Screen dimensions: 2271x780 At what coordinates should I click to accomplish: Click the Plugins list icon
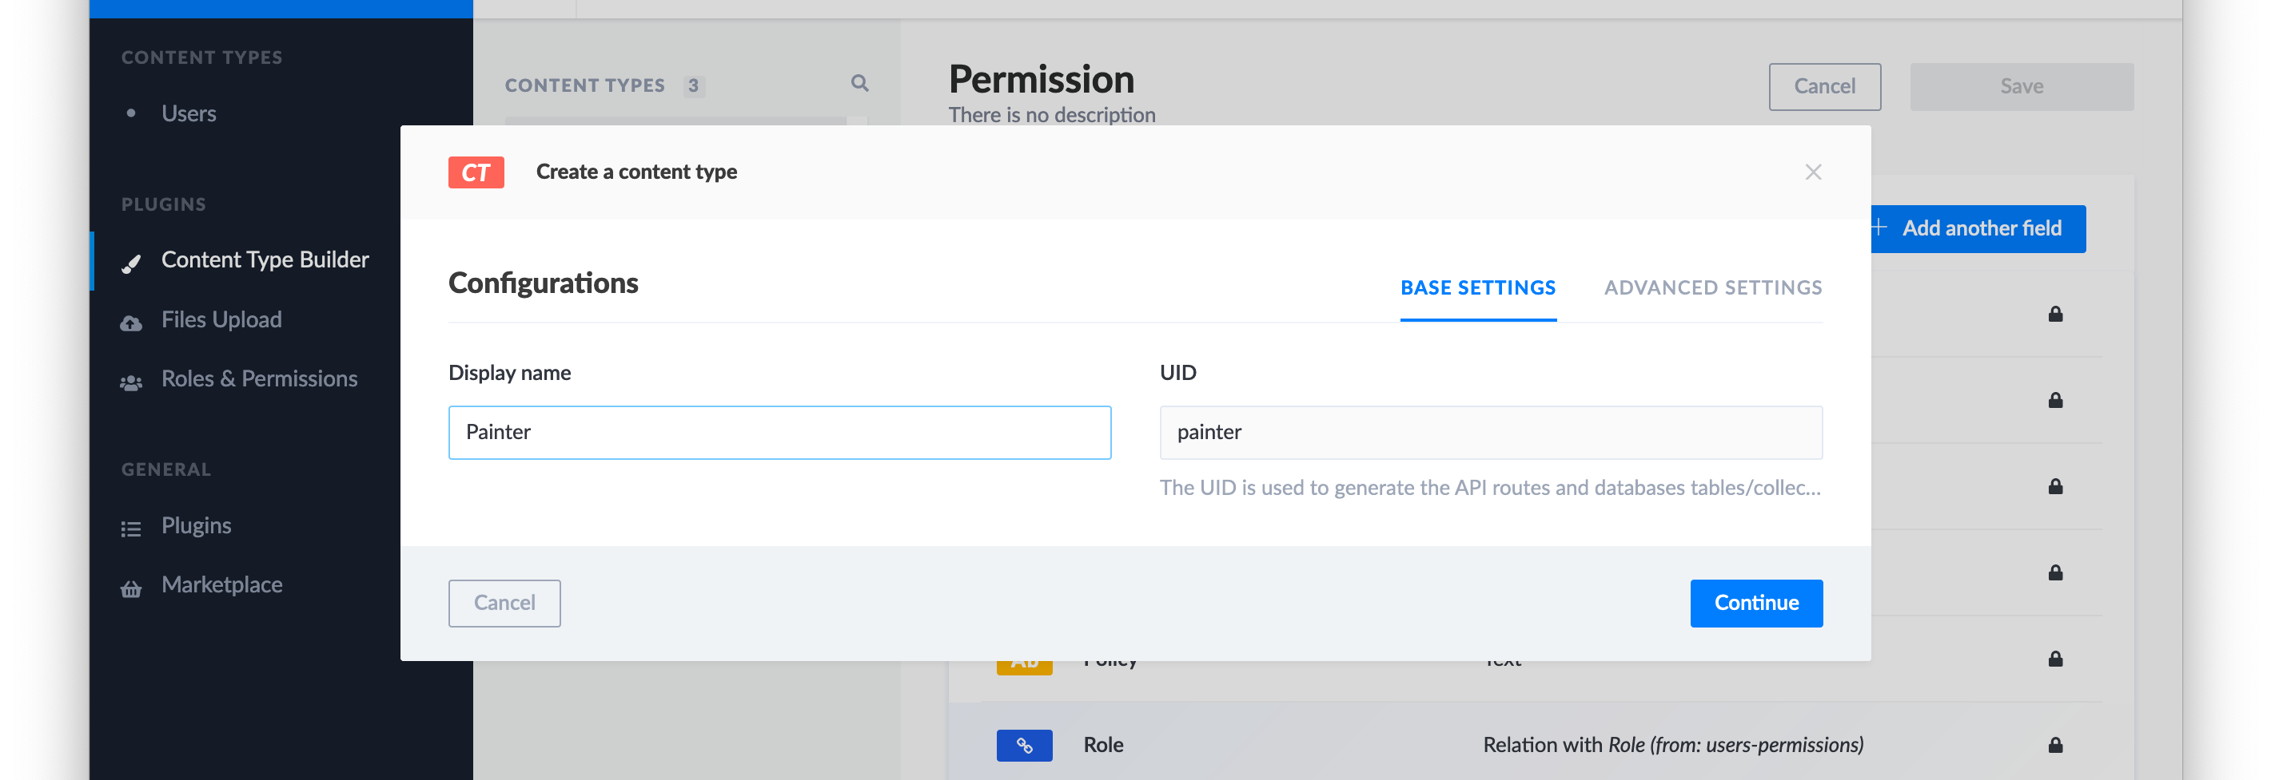(x=131, y=529)
